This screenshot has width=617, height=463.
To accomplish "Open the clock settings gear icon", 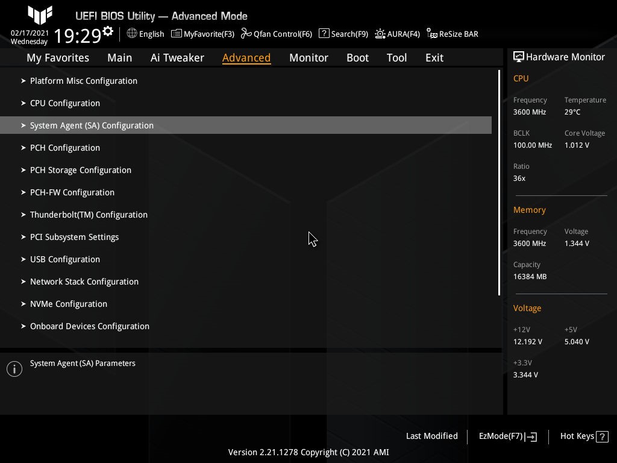I will [x=107, y=31].
